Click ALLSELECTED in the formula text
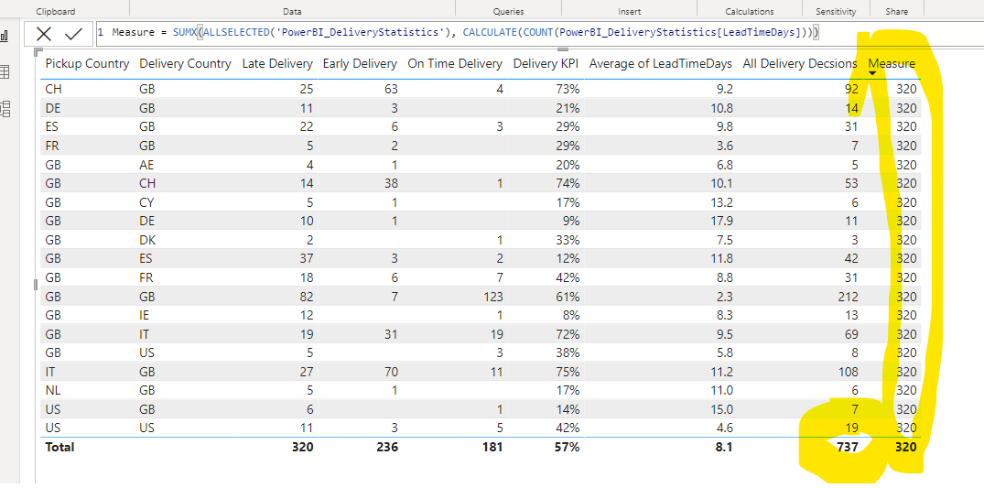The height and width of the screenshot is (488, 984). click(234, 33)
